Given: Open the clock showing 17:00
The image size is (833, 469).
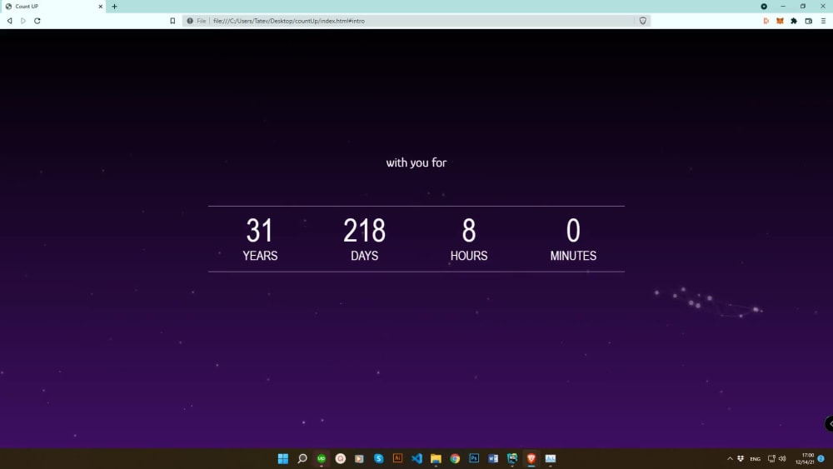Looking at the screenshot, I should [x=805, y=459].
